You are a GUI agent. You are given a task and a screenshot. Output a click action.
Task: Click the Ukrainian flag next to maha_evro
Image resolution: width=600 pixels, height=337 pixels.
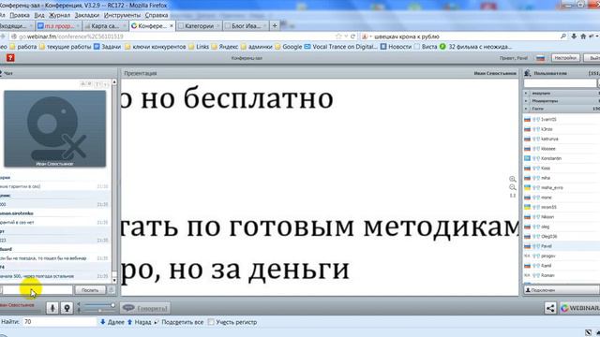tap(527, 187)
